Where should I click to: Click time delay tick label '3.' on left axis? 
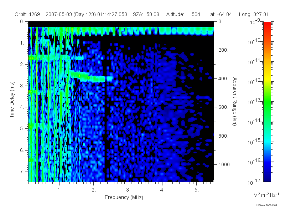(22, 86)
